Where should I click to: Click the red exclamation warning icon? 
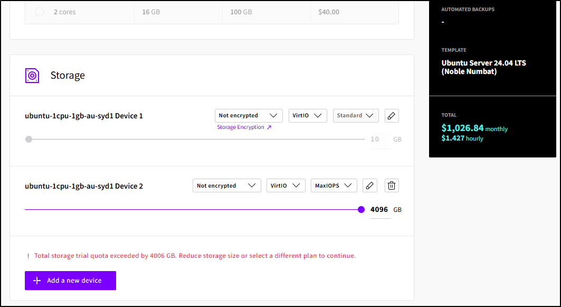tap(28, 256)
